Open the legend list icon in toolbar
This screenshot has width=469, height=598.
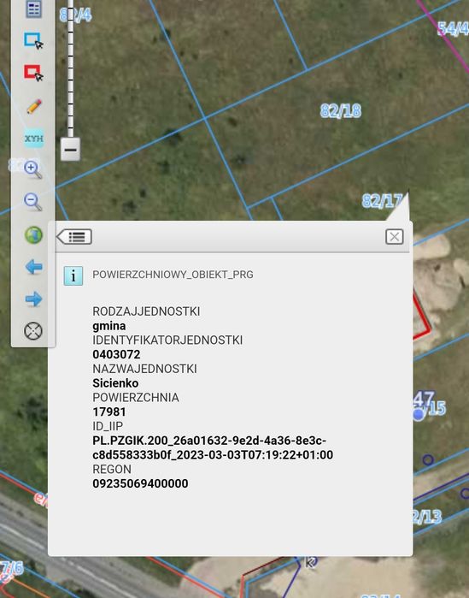tap(33, 9)
